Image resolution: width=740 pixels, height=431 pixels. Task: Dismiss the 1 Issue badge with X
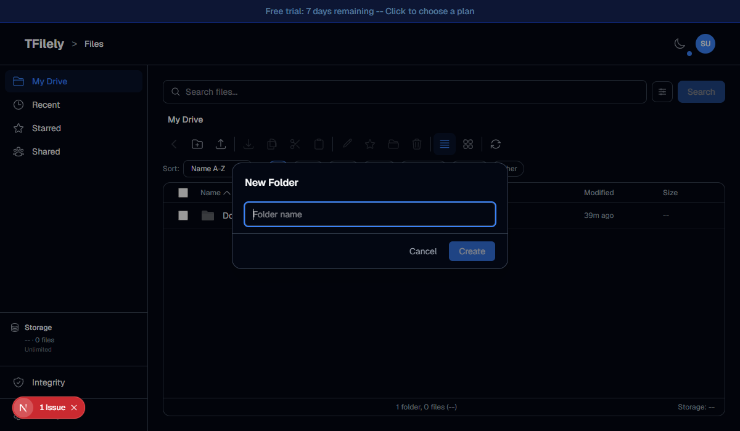[x=74, y=408]
